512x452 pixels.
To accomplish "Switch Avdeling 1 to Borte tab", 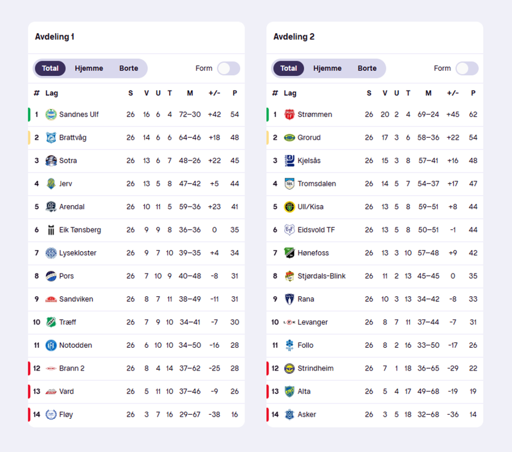I will [128, 68].
